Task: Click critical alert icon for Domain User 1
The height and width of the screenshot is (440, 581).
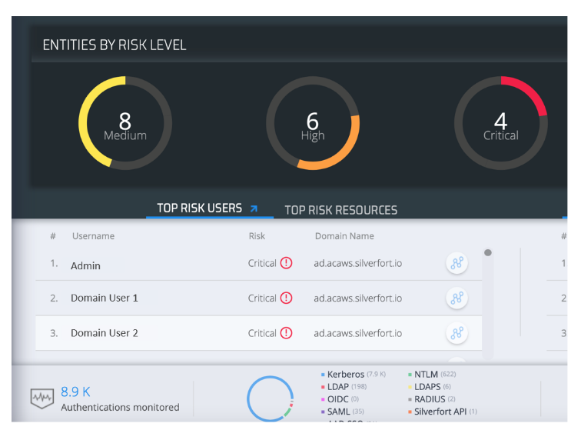Action: [x=286, y=298]
